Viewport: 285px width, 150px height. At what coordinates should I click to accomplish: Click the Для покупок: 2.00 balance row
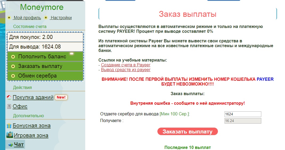pos(45,37)
